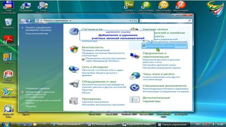
Task: Click the Настройка разрешения экрана link
Action: [x=161, y=68]
